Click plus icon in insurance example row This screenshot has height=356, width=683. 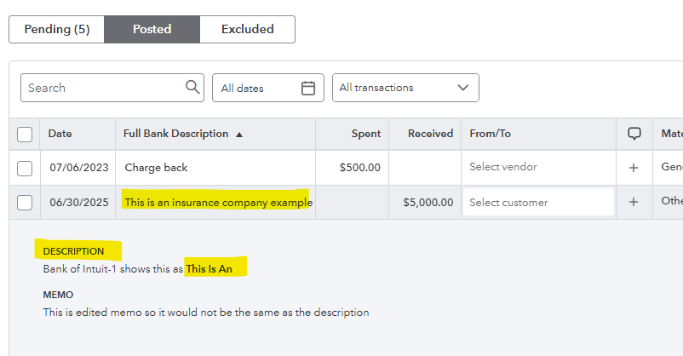point(634,203)
